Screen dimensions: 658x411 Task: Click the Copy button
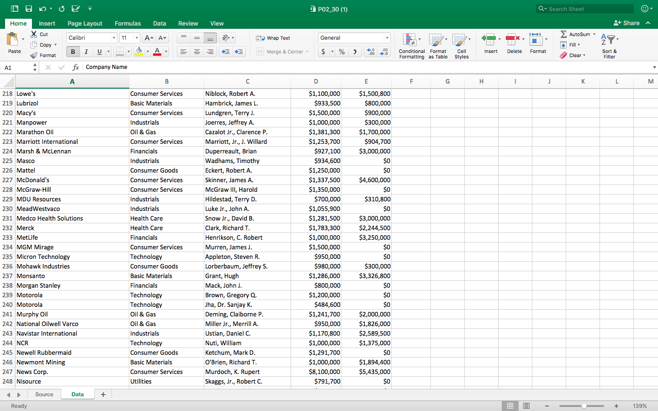click(42, 45)
